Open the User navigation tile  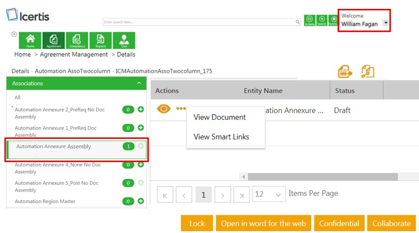[124, 40]
